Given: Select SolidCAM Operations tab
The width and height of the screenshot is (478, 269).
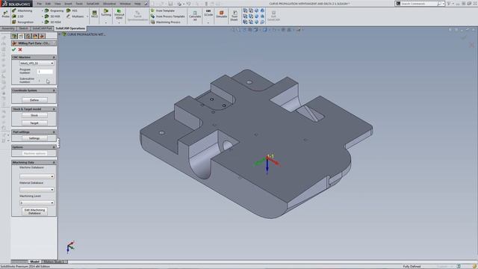Looking at the screenshot, I should point(70,28).
